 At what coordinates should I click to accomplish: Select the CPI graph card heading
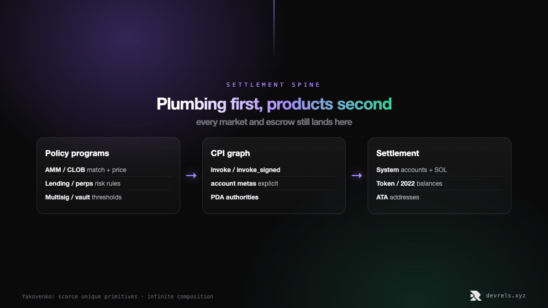click(230, 153)
